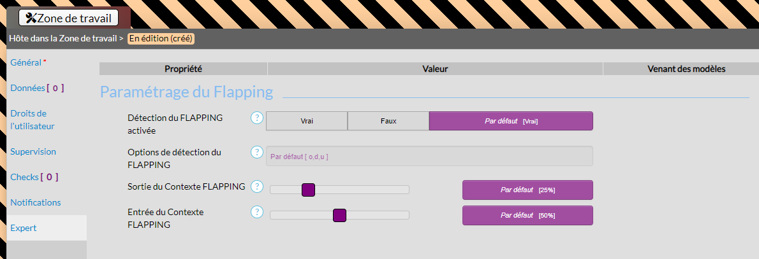This screenshot has width=759, height=259.
Task: Click help icon for Détection du FLAPPING activée
Action: [257, 118]
